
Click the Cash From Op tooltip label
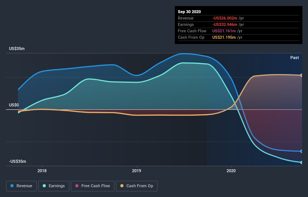[191, 37]
